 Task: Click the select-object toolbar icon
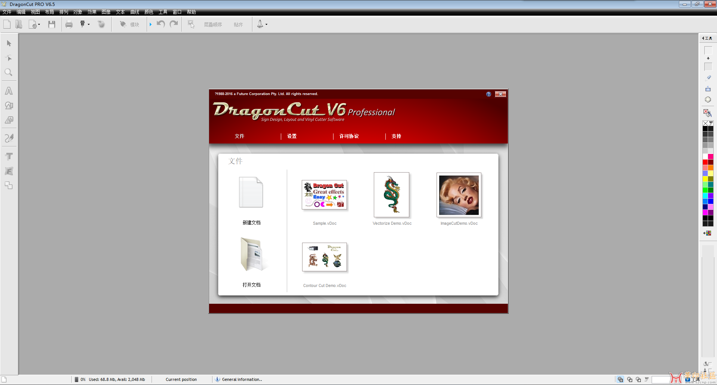pos(191,24)
